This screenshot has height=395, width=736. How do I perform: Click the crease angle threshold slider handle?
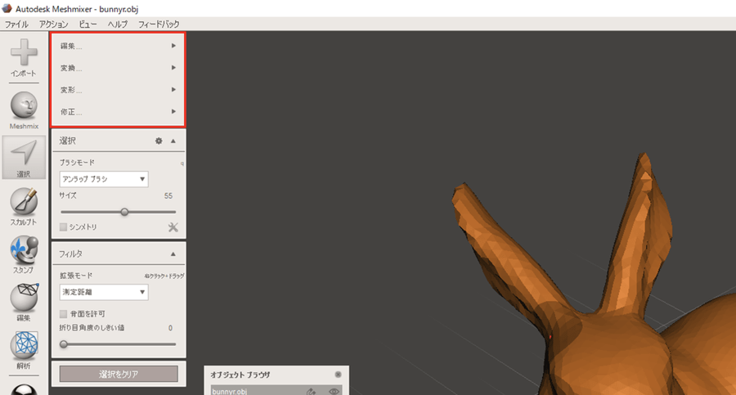(64, 344)
